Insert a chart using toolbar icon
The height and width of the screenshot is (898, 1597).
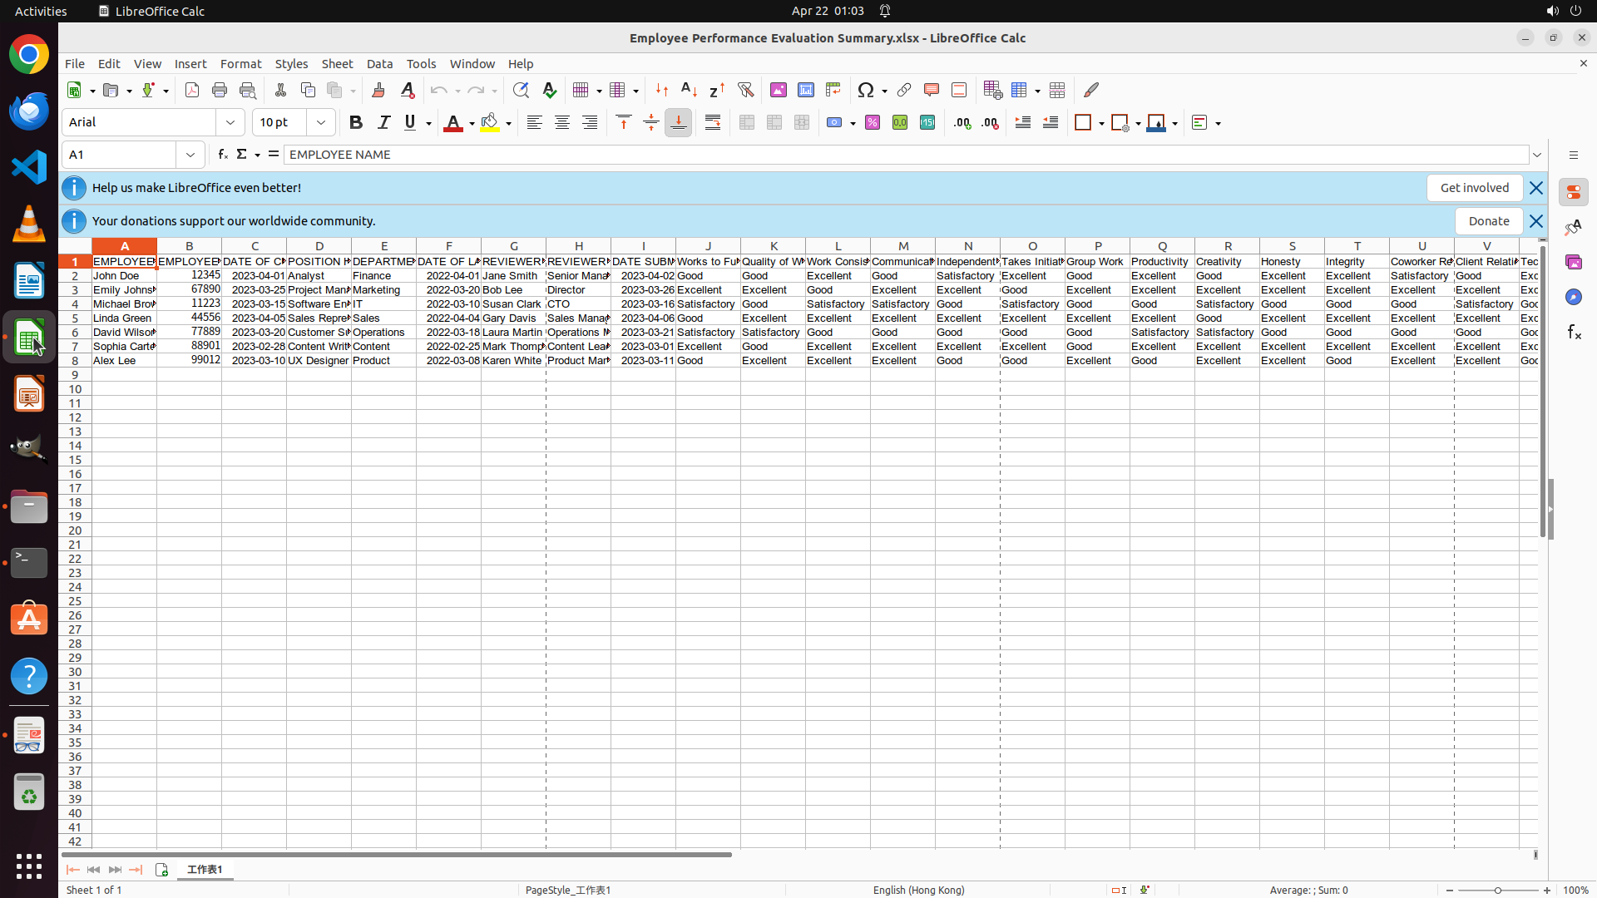[805, 90]
